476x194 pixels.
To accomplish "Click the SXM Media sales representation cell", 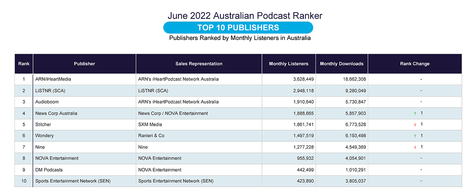I will [x=199, y=124].
